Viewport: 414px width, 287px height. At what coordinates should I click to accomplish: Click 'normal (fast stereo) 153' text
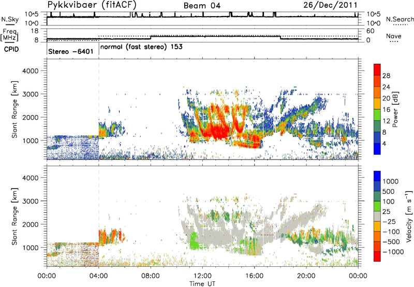pos(141,47)
